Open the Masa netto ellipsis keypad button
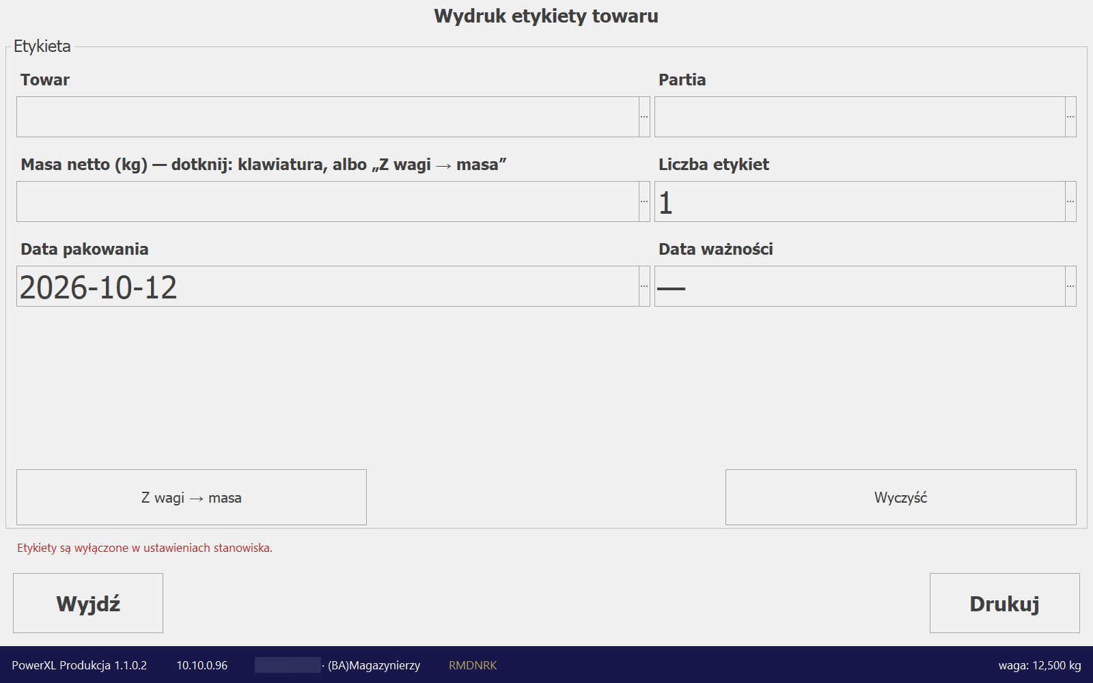The image size is (1093, 683). [x=644, y=201]
